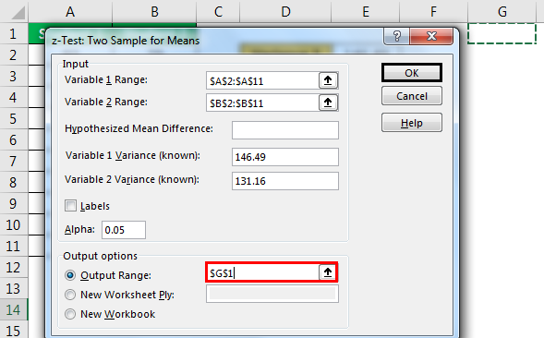Confirm the z-Test with OK
The image size is (544, 338).
(412, 73)
